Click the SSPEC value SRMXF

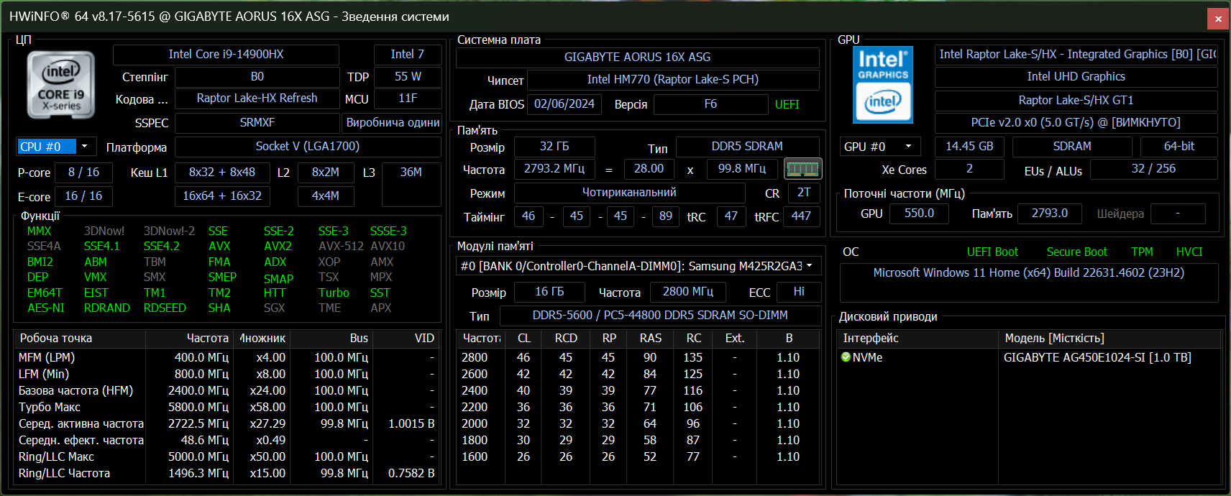(257, 123)
